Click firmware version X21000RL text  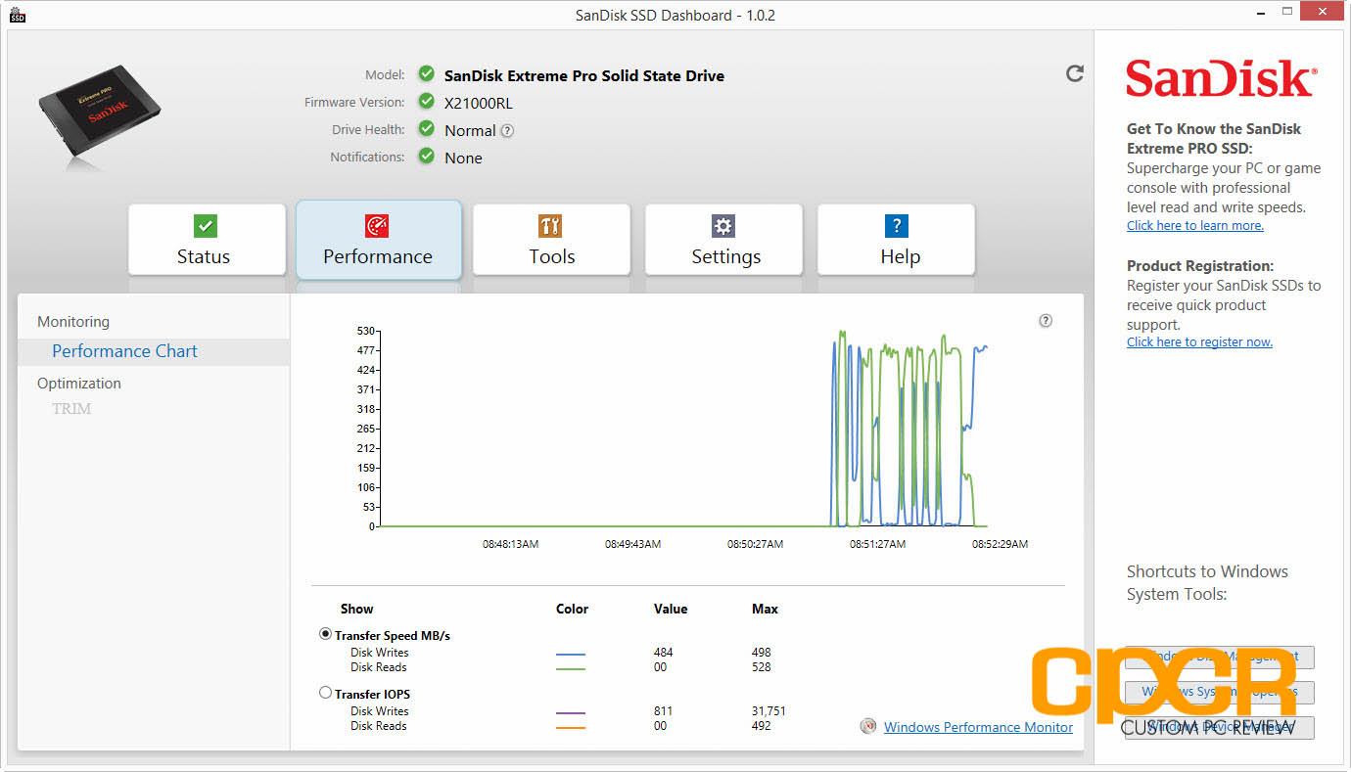(x=478, y=103)
